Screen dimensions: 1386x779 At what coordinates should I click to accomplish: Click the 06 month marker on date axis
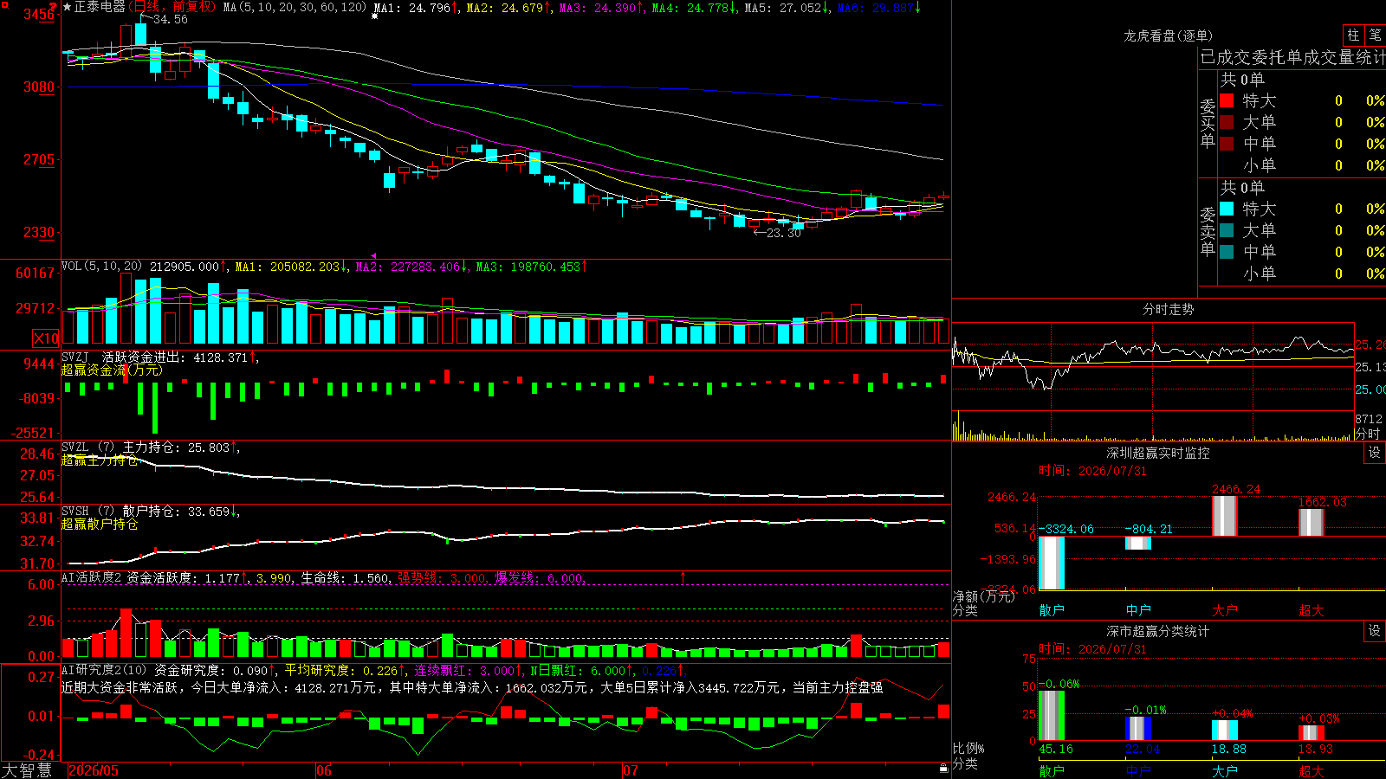tap(323, 770)
